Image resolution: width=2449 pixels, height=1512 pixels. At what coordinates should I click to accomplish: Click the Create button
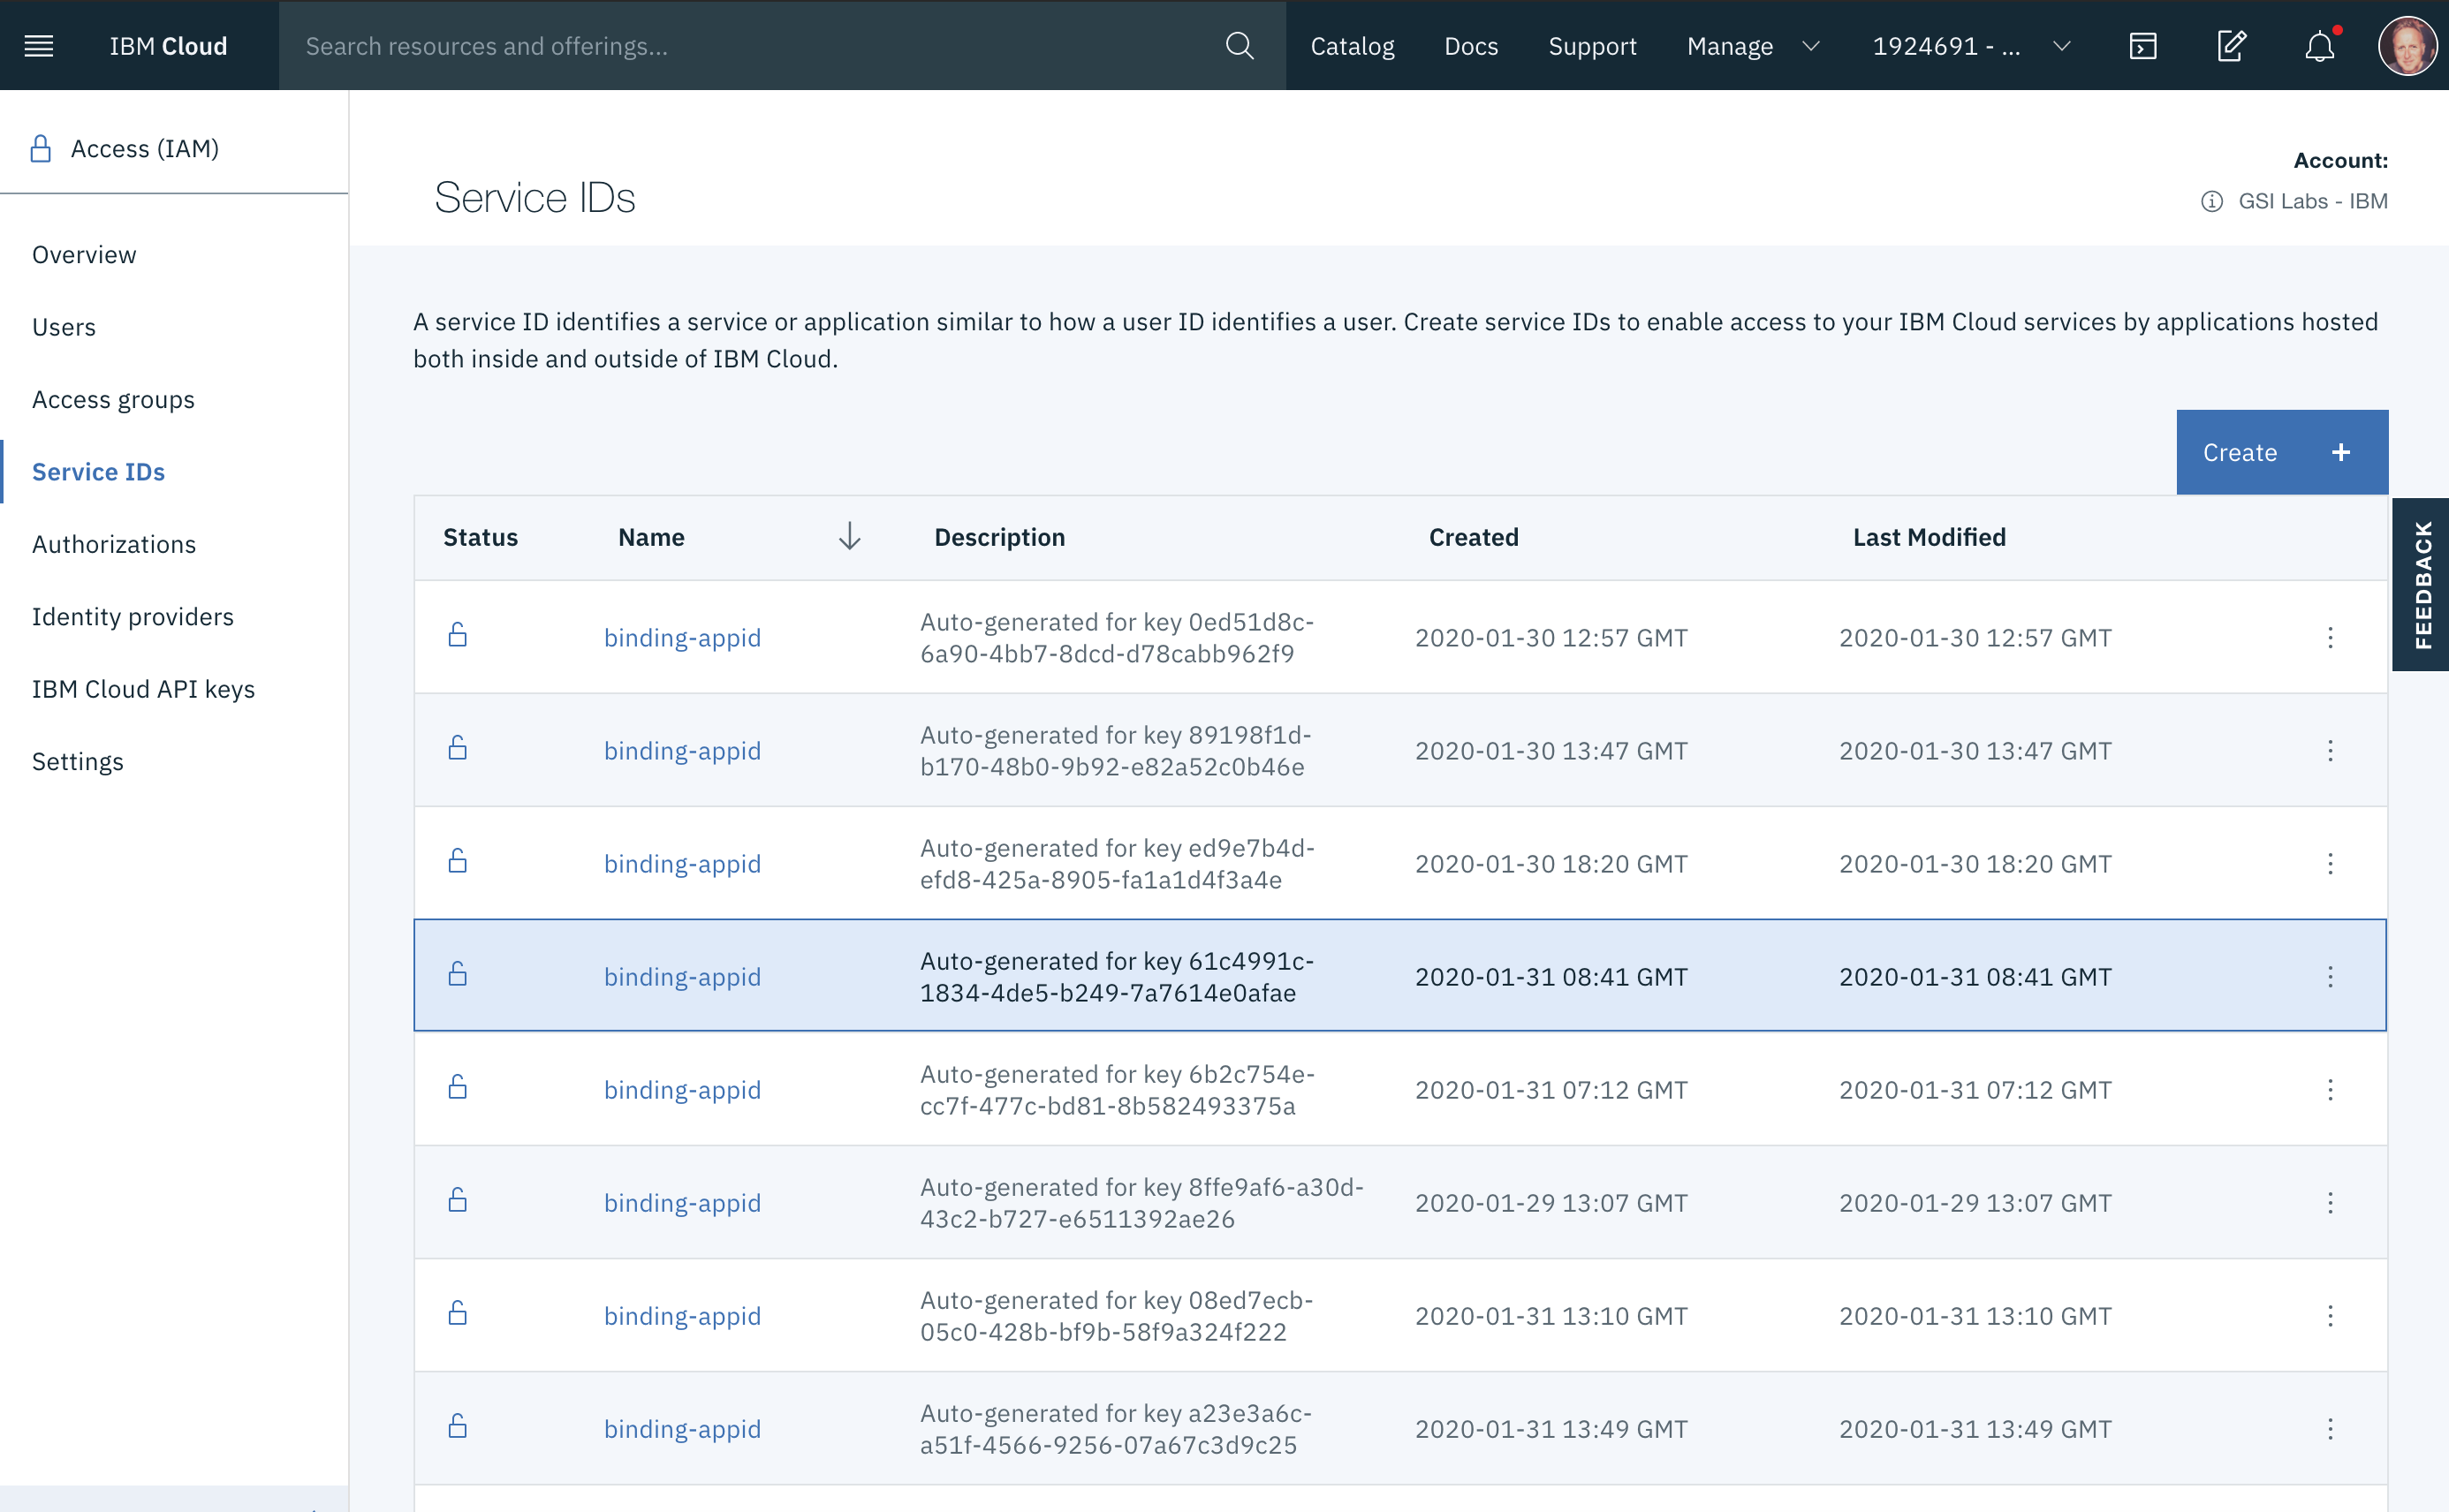2282,451
